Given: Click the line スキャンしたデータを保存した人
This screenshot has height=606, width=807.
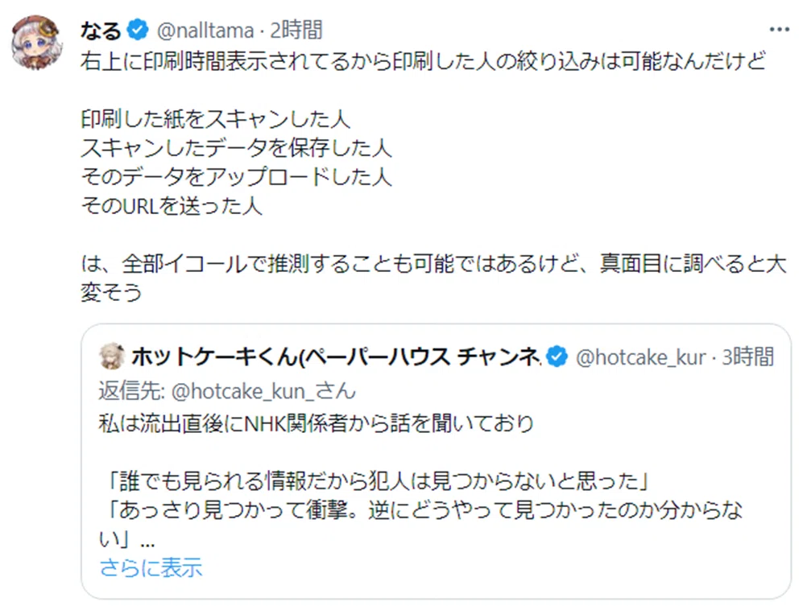Looking at the screenshot, I should [x=236, y=148].
